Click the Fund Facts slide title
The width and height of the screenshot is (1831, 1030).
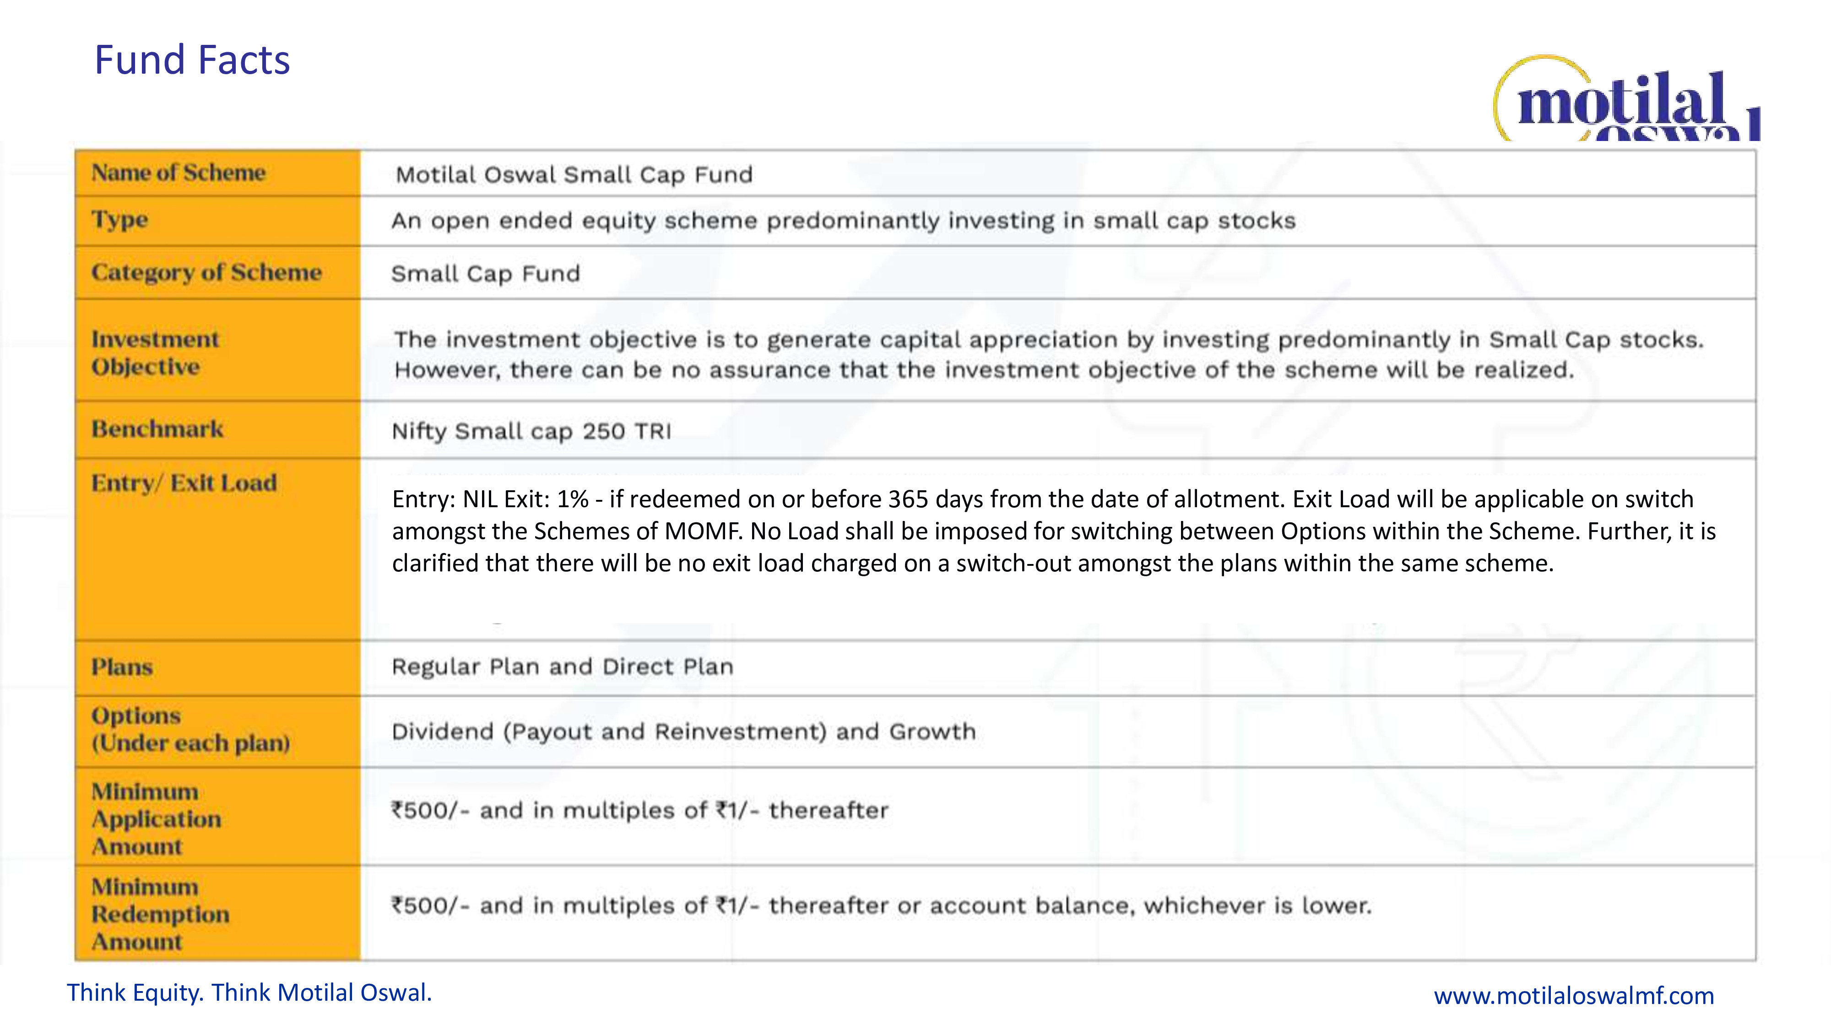192,60
